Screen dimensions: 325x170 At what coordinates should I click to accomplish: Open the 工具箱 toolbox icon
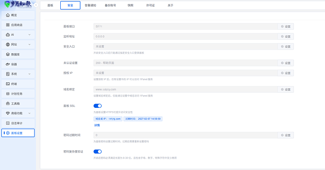click(8, 104)
